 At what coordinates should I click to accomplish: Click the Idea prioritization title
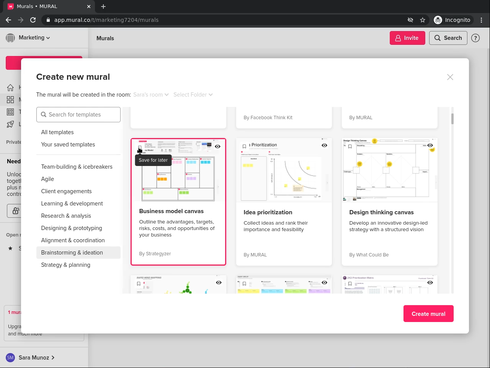tap(268, 212)
